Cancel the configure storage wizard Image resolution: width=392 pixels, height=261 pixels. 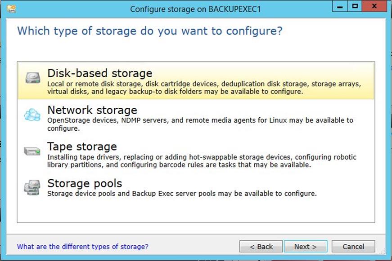click(x=353, y=247)
